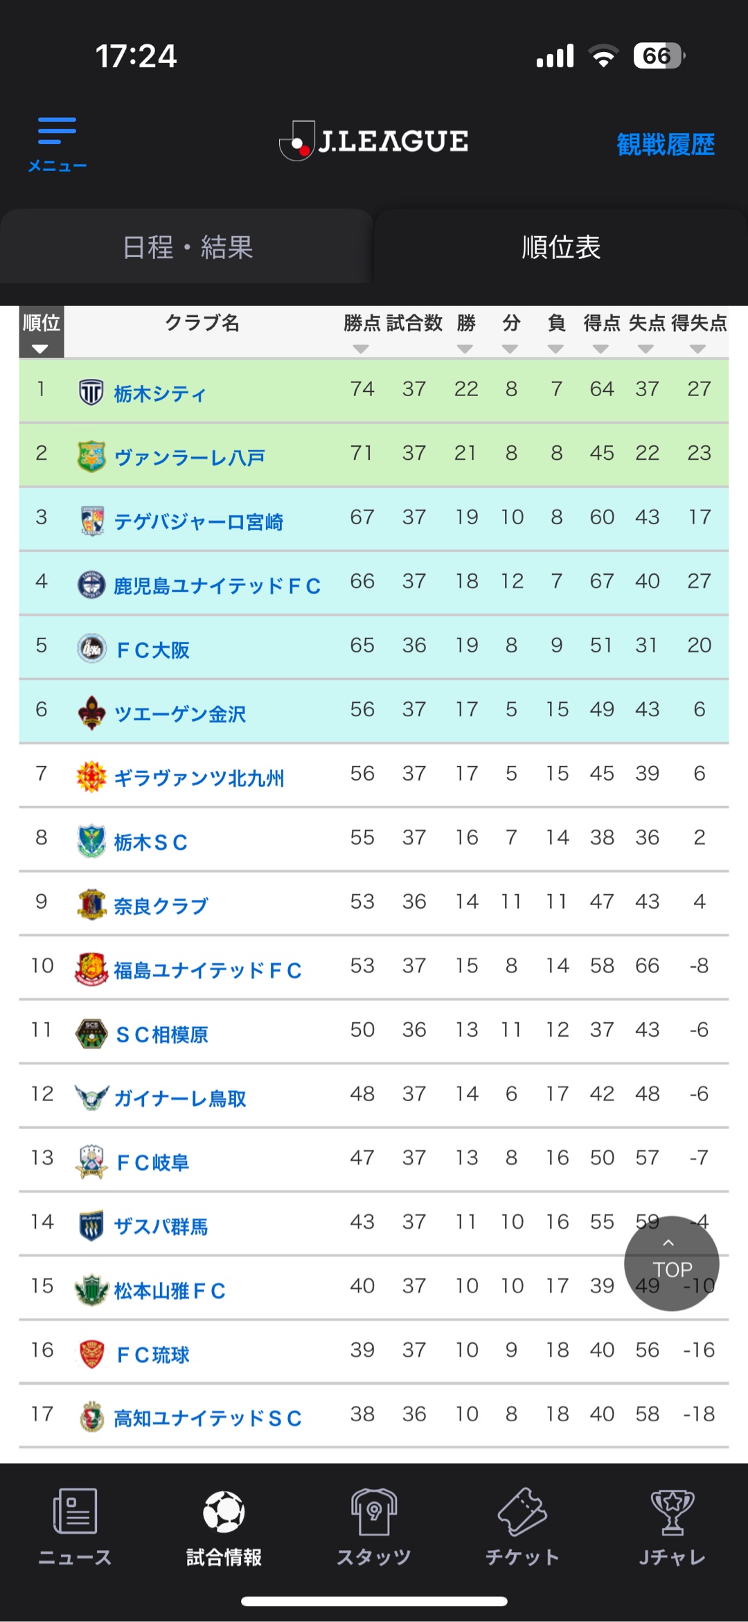Open the スタッツ stats icon
The height and width of the screenshot is (1622, 748).
[x=374, y=1511]
